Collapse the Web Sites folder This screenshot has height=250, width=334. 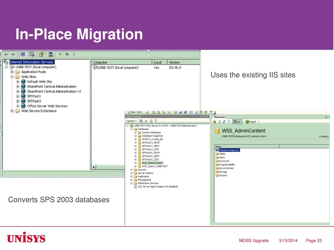(12, 77)
